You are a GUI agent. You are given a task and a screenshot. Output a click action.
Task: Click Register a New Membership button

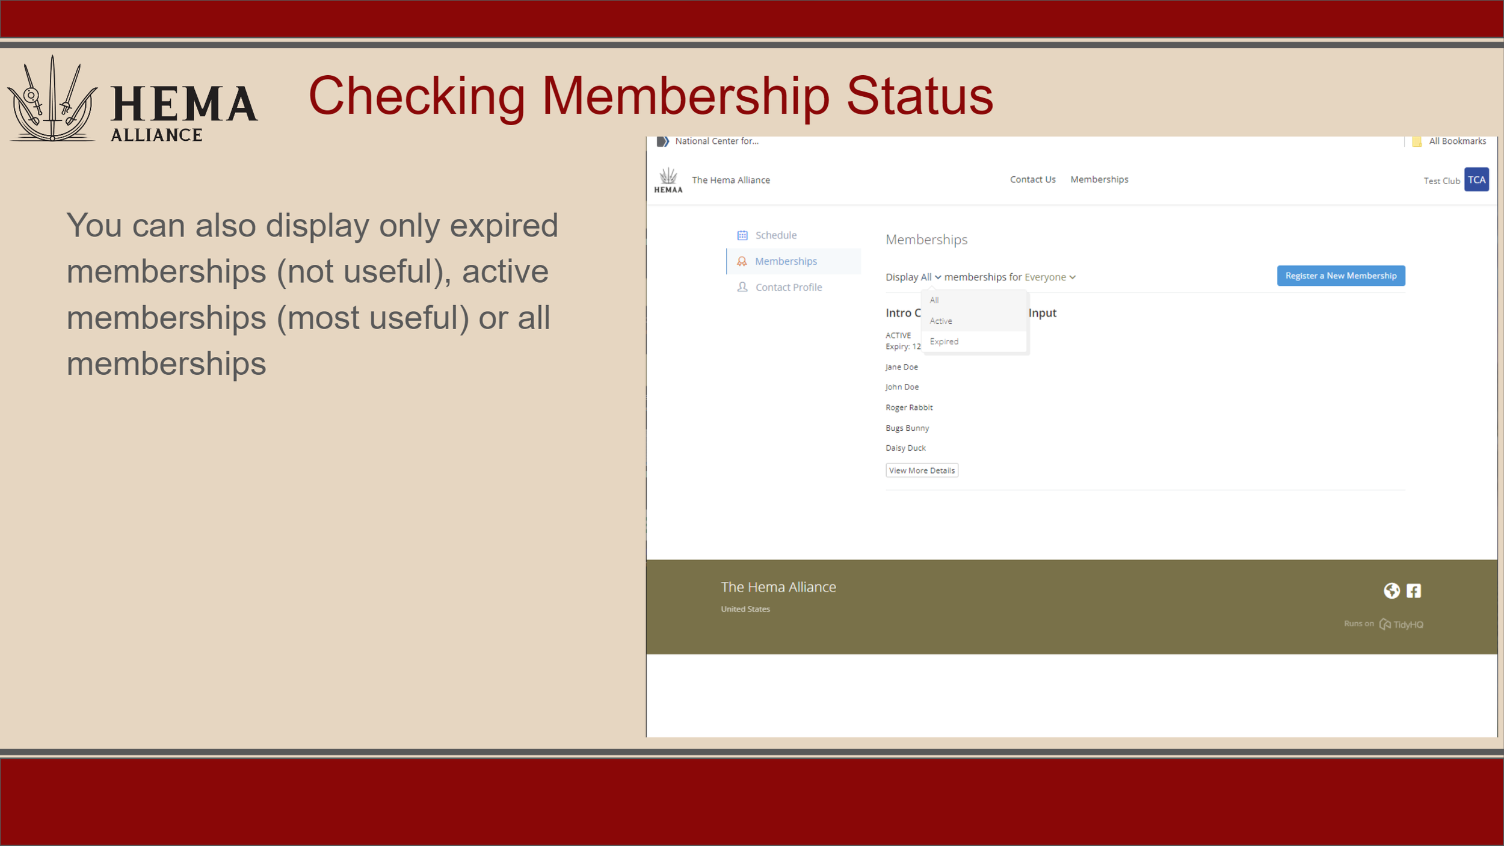point(1341,276)
